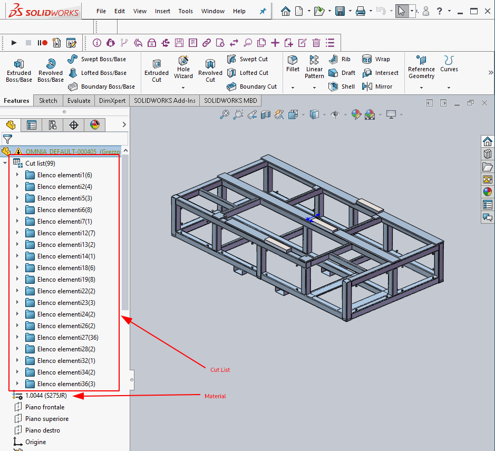The image size is (495, 451).
Task: Click the Zoom to Fit icon
Action: pyautogui.click(x=225, y=114)
